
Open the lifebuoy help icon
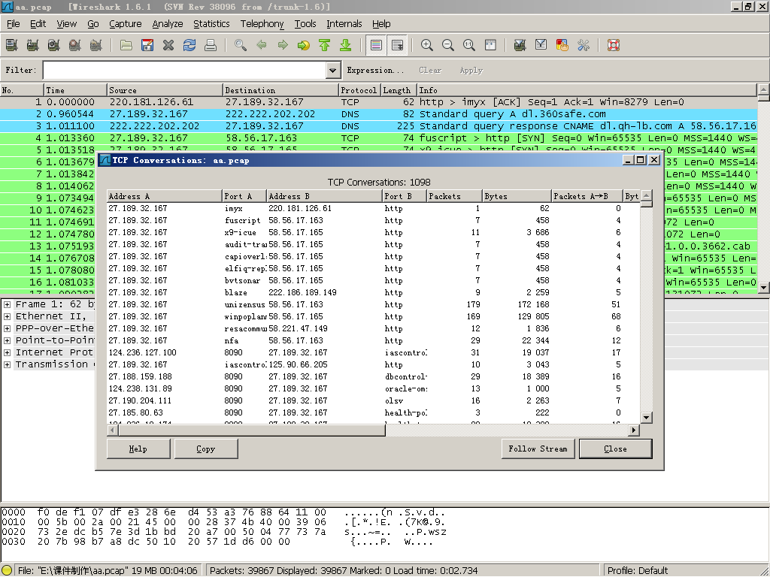pyautogui.click(x=614, y=46)
